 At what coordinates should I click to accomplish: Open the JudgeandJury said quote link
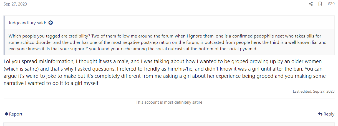(27, 23)
